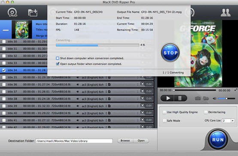Browse for destination folder
This screenshot has height=156, width=238.
pyautogui.click(x=125, y=141)
